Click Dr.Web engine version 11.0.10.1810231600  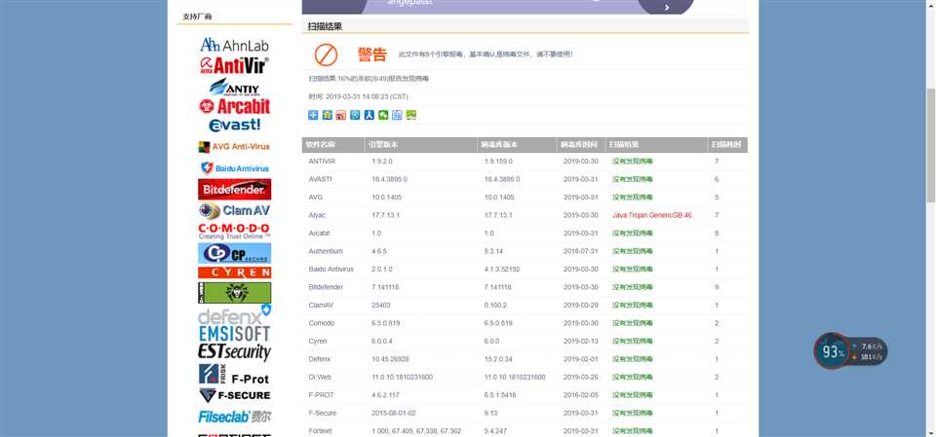pos(403,378)
